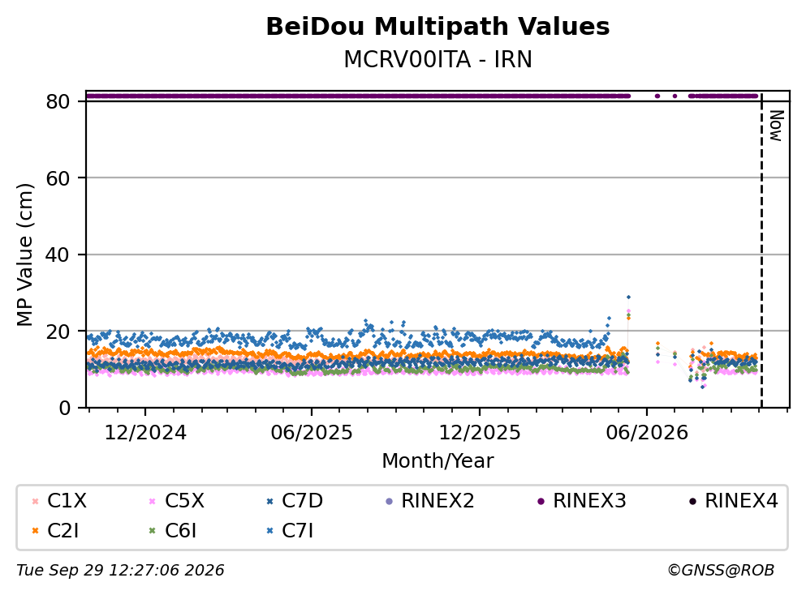The width and height of the screenshot is (806, 595).
Task: Select the C7I legend label
Action: click(298, 531)
